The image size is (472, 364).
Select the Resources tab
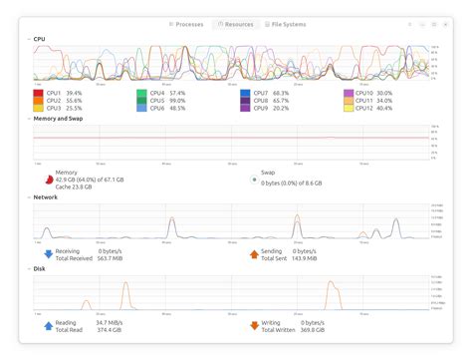tap(235, 24)
